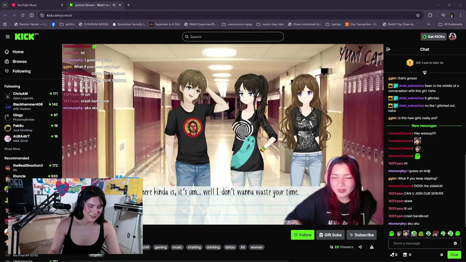This screenshot has width=466, height=262.
Task: Open the hamburger sidebar menu
Action: 8,37
